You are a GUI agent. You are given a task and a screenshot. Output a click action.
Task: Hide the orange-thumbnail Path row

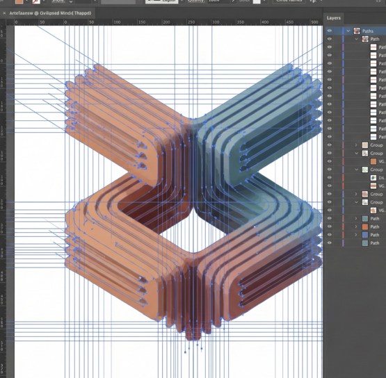[x=330, y=227]
